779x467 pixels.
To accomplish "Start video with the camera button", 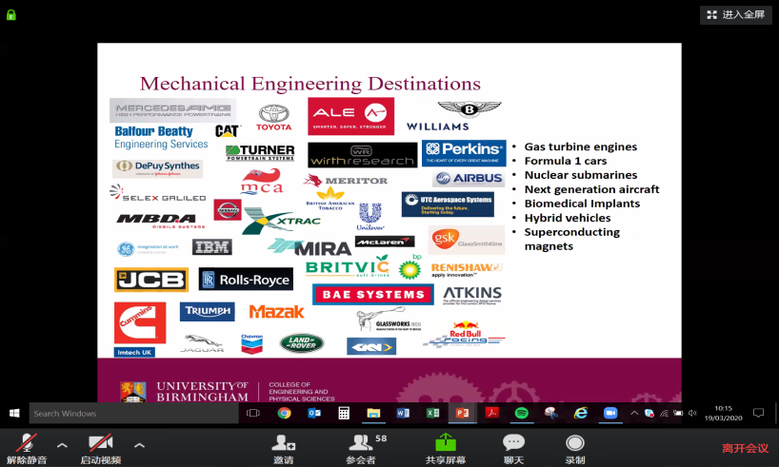I will (100, 448).
